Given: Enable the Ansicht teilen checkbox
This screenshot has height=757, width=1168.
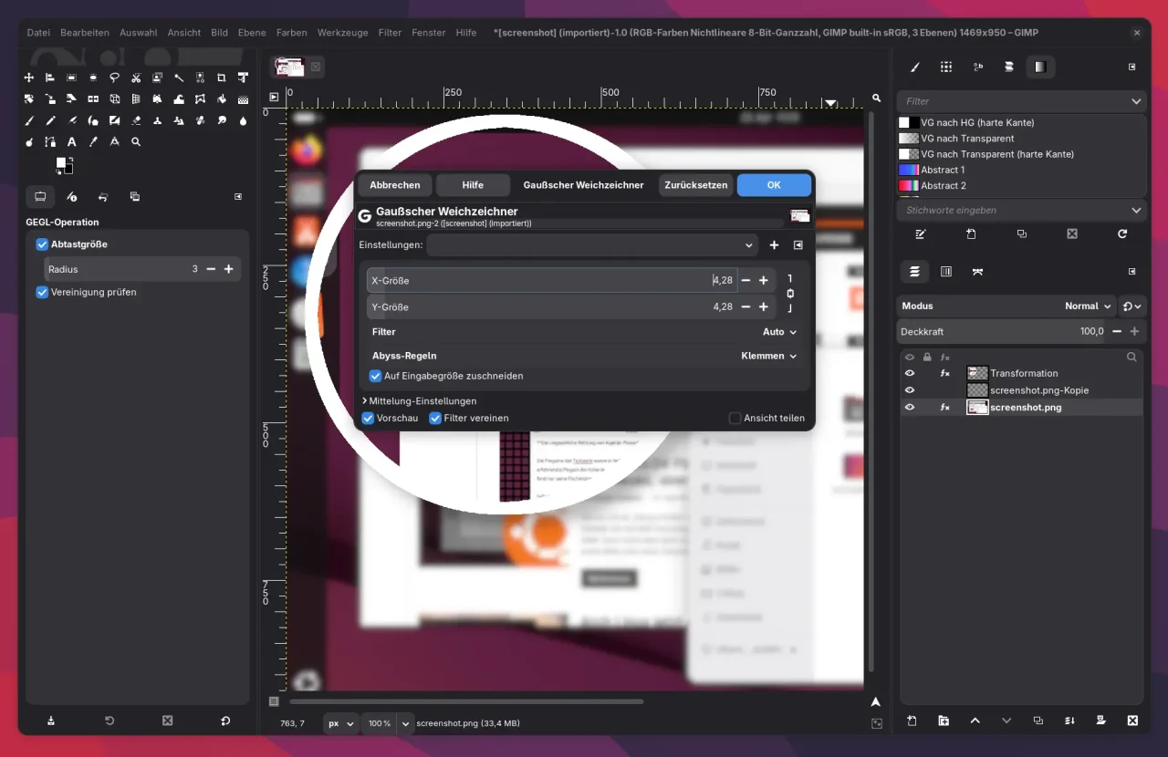Looking at the screenshot, I should coord(735,418).
